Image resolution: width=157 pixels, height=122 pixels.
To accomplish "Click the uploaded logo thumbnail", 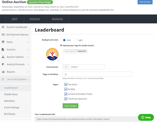I will [x=52, y=54].
